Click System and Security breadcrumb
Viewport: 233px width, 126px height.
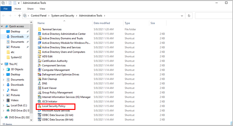pyautogui.click(x=63, y=15)
